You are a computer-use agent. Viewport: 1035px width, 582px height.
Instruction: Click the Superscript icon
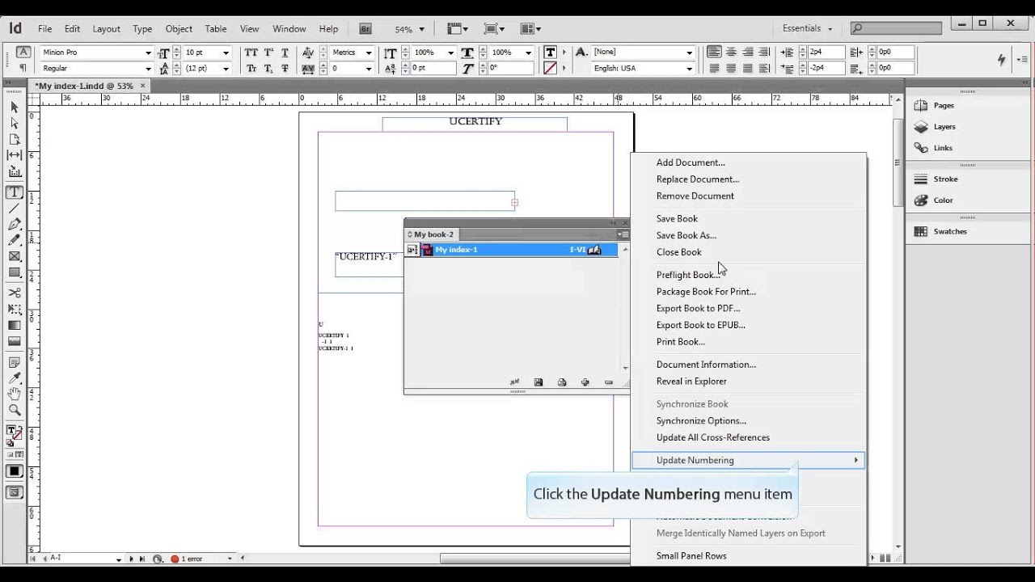[x=268, y=53]
